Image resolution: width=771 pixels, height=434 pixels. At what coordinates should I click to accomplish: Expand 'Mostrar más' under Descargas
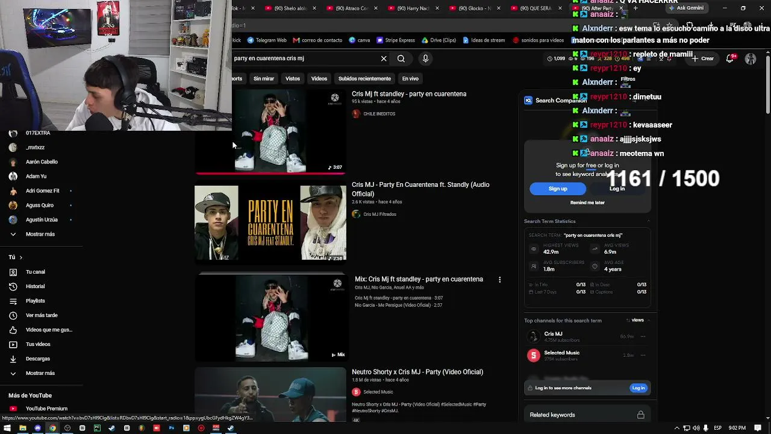(40, 373)
